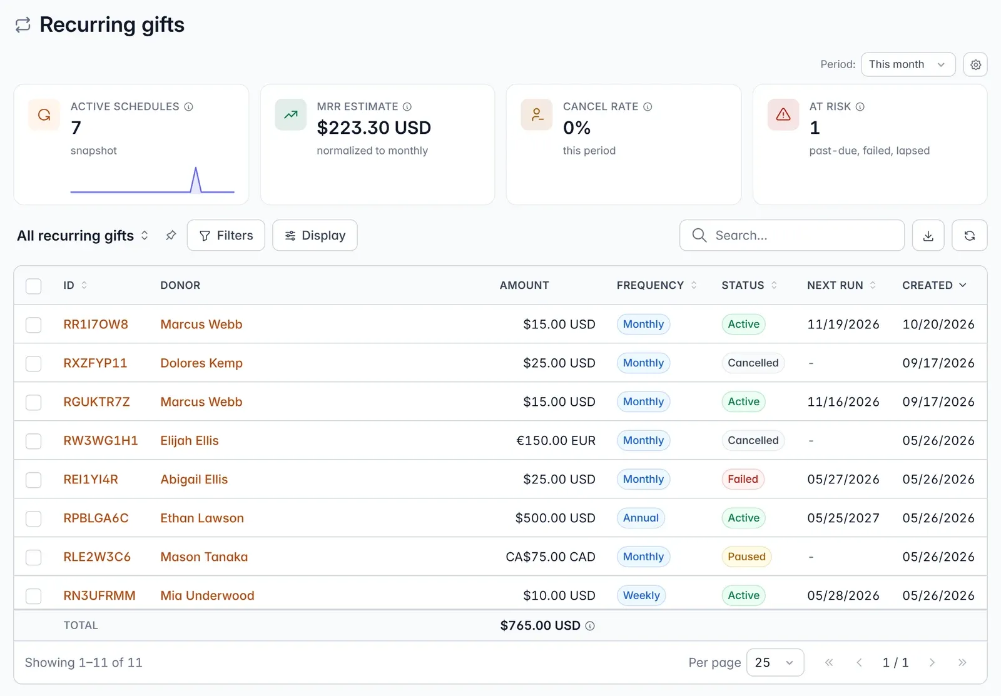Viewport: 1001px width, 696px height.
Task: Open recurring gift RN3UFRMM
Action: [99, 595]
